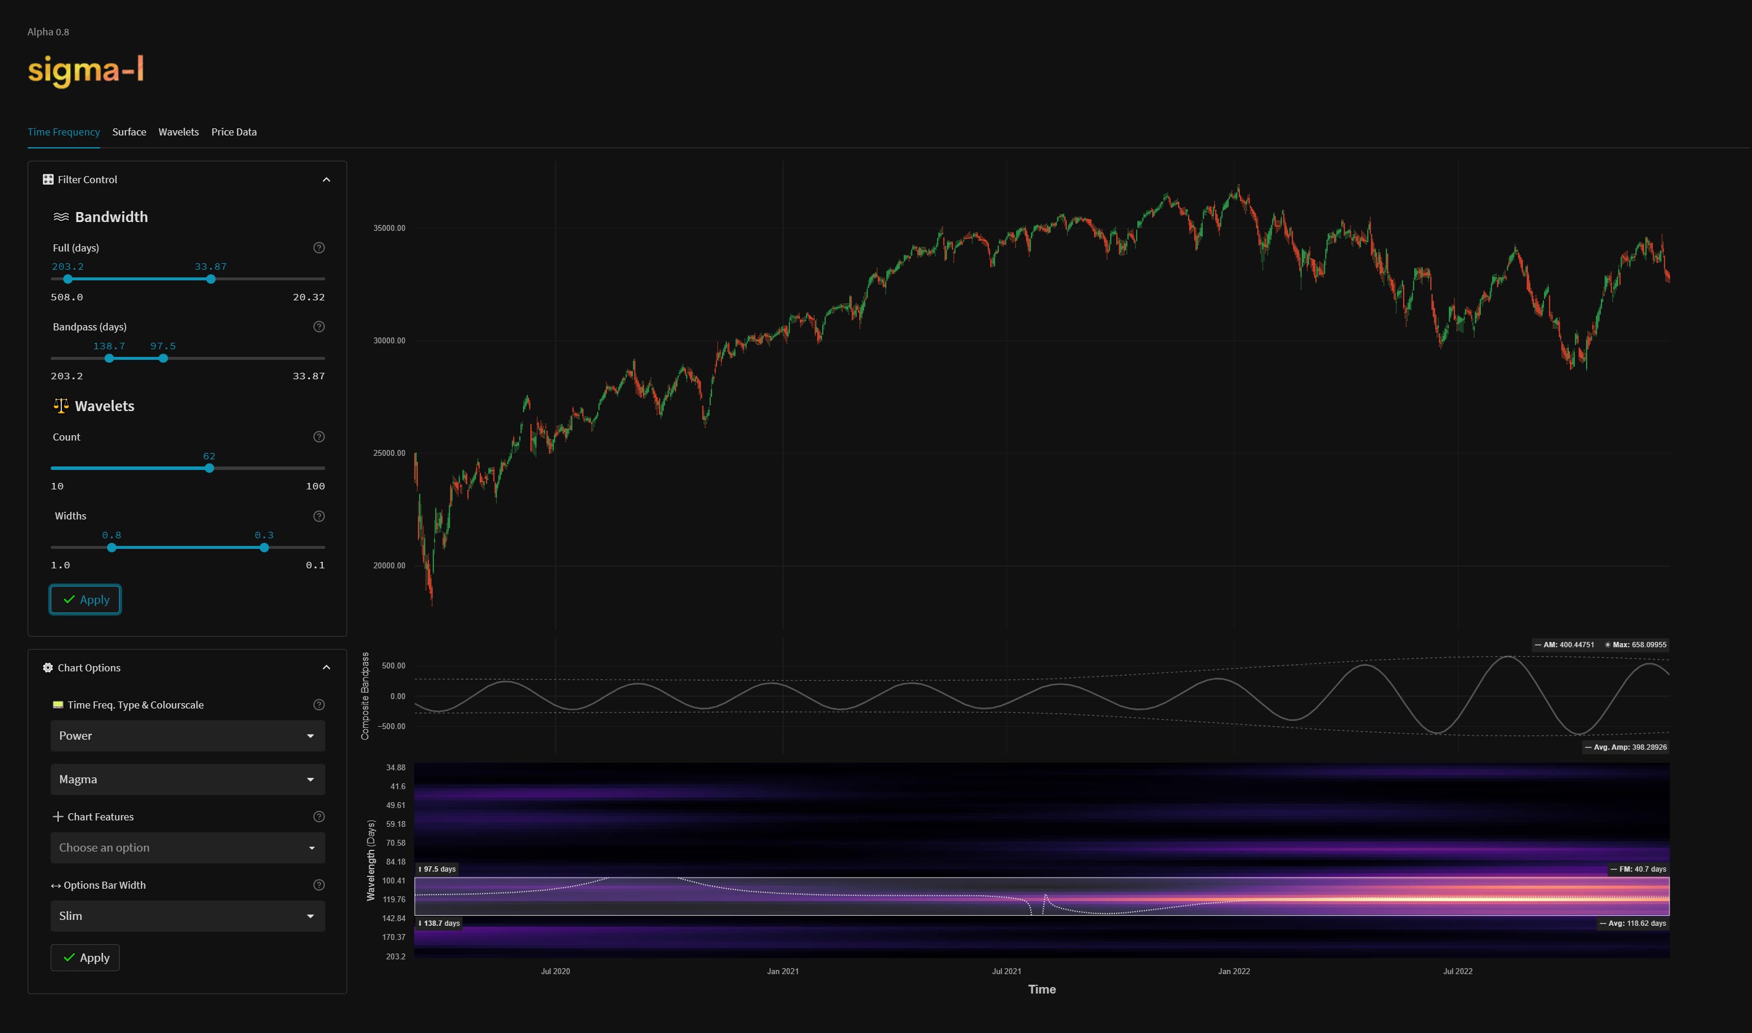Expand the Chart Features option selector
This screenshot has width=1752, height=1033.
coord(187,847)
